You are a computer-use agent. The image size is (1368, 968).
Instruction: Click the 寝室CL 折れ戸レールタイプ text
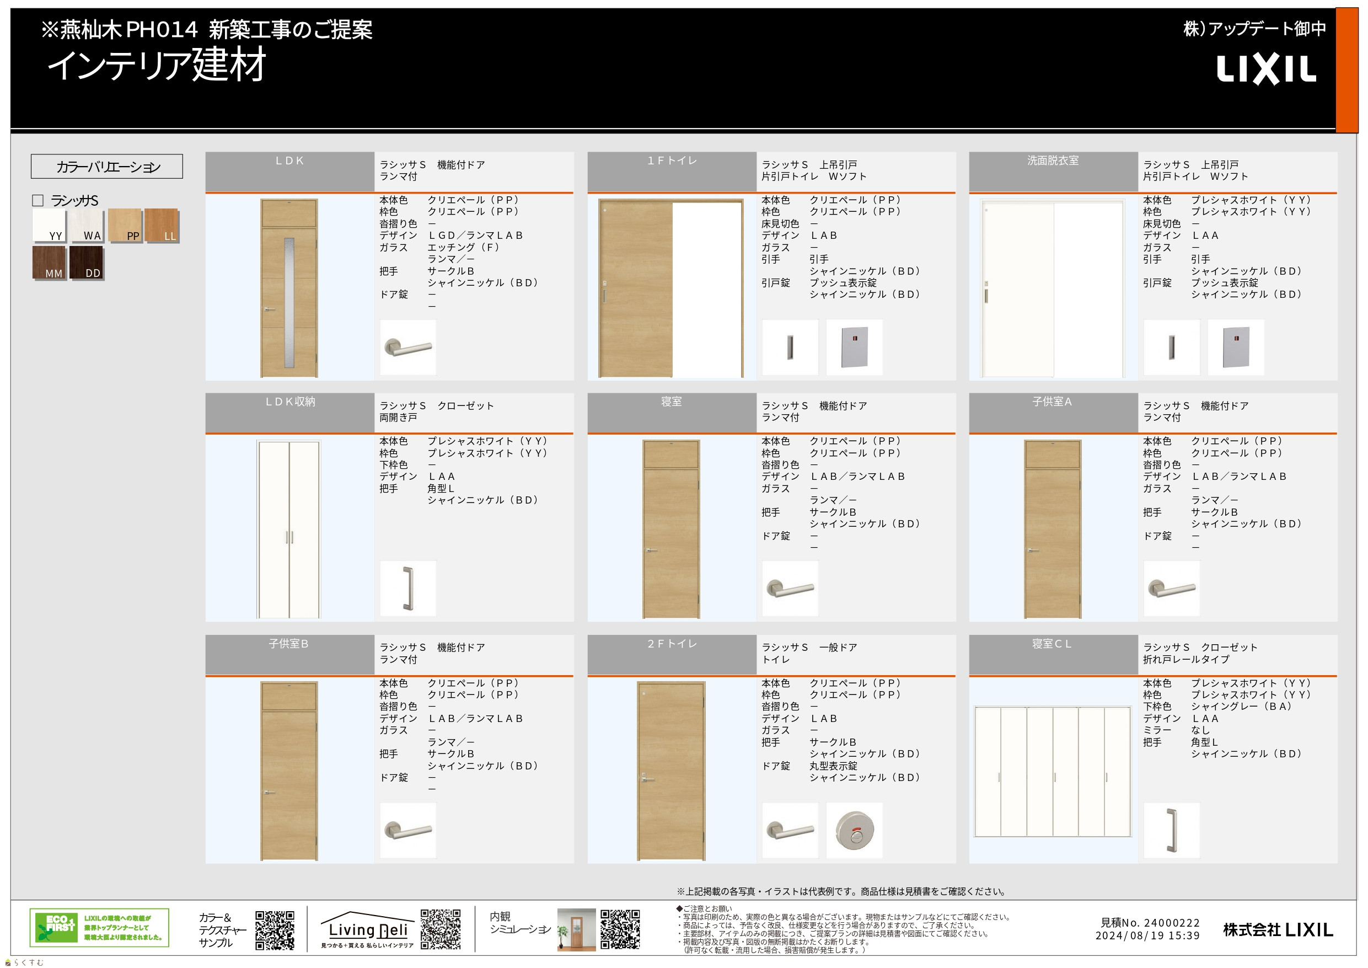(x=1185, y=660)
